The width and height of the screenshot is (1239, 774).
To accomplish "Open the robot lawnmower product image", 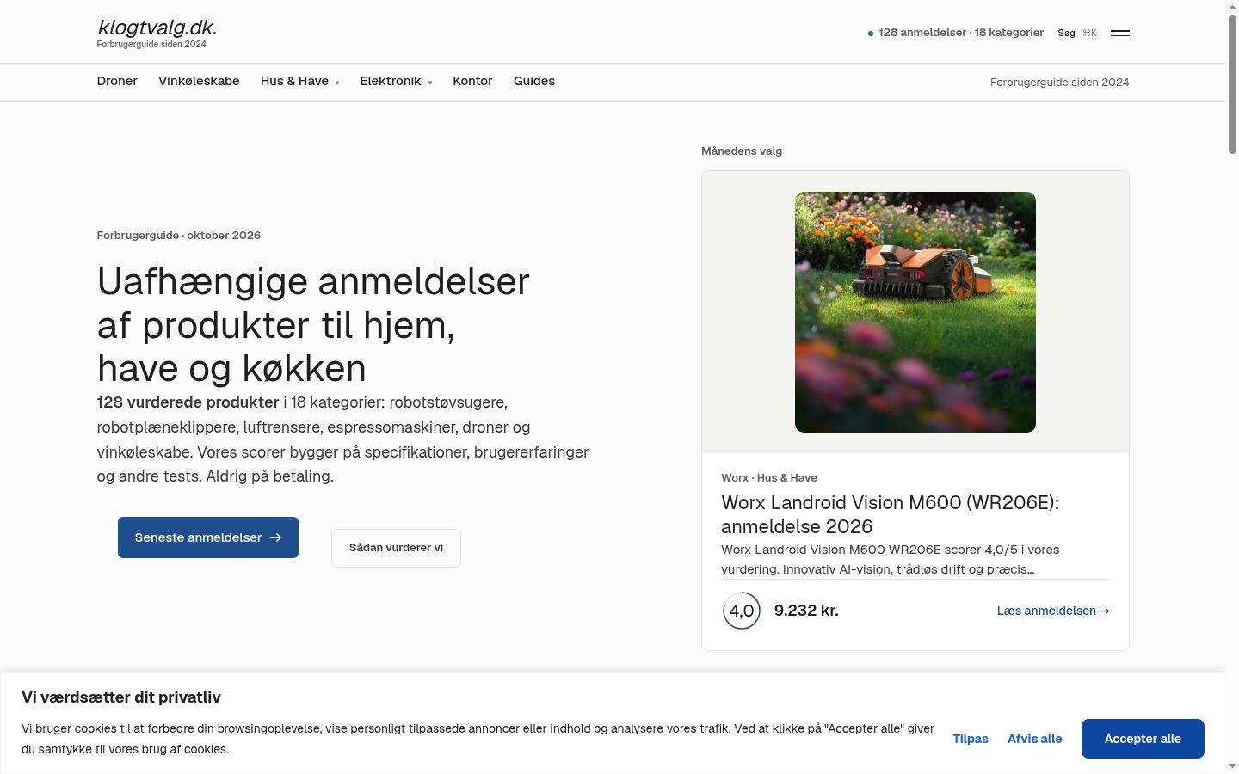I will 915,312.
